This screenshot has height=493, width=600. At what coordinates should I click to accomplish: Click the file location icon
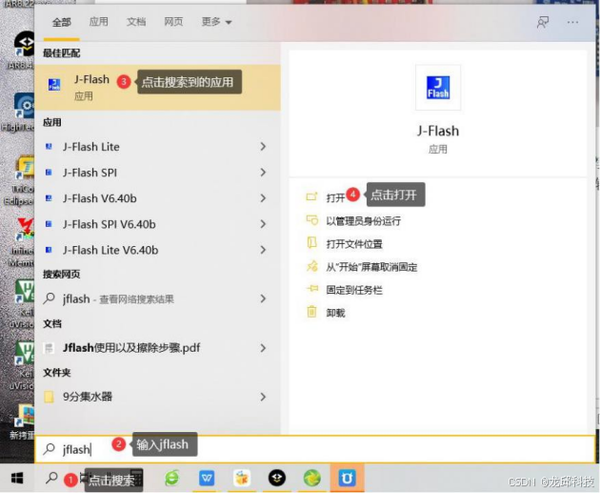click(311, 243)
